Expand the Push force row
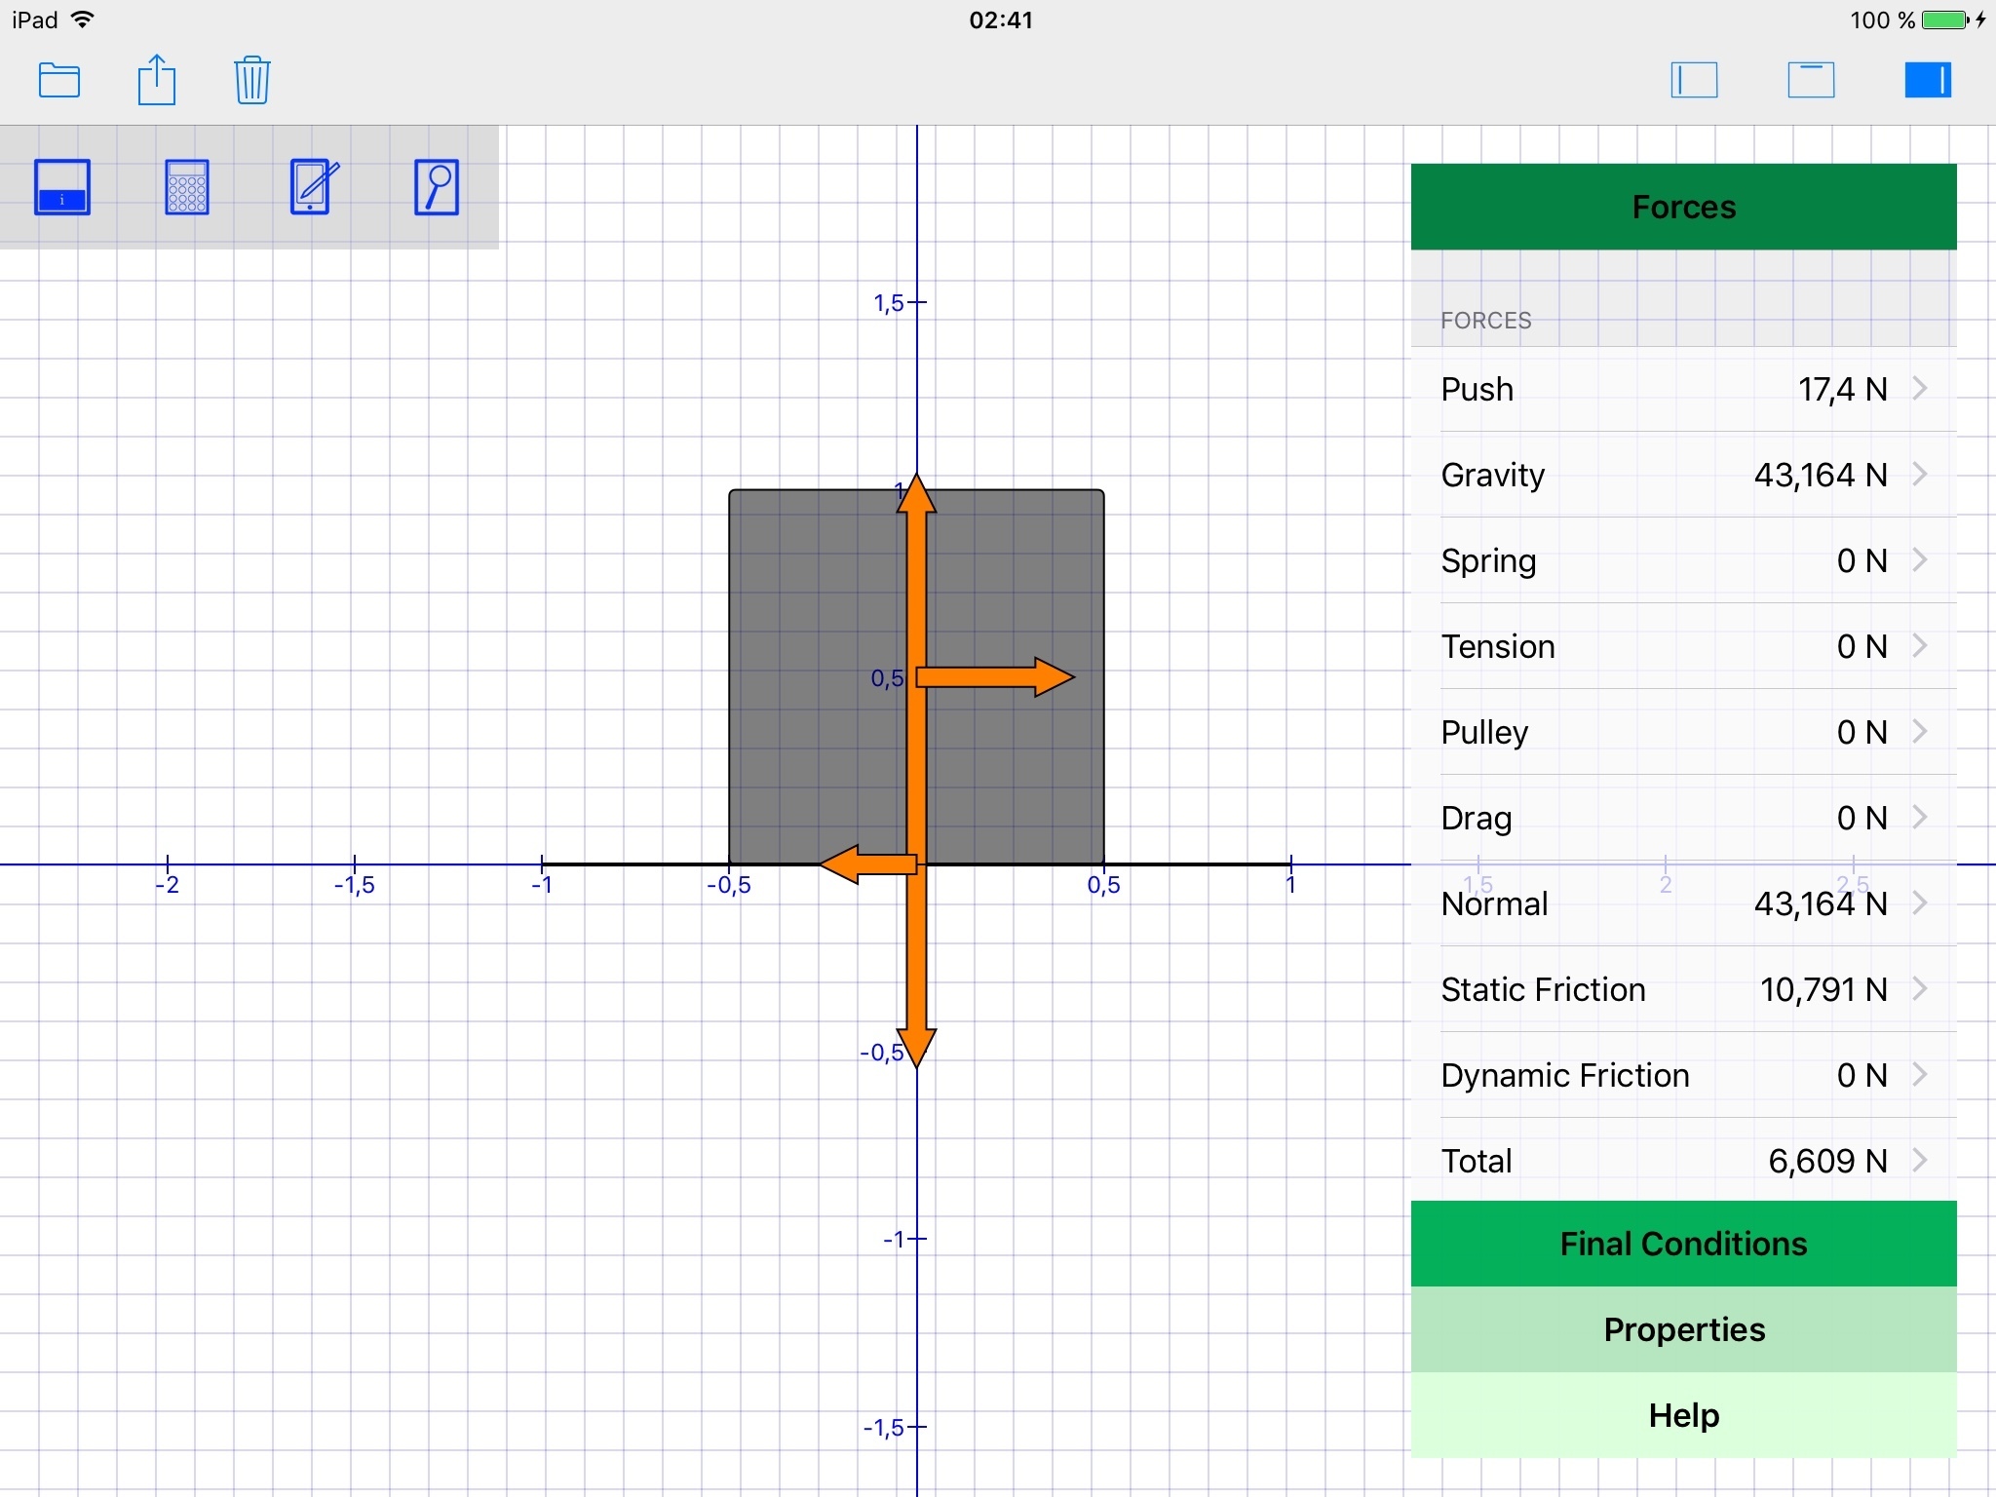 click(1683, 389)
